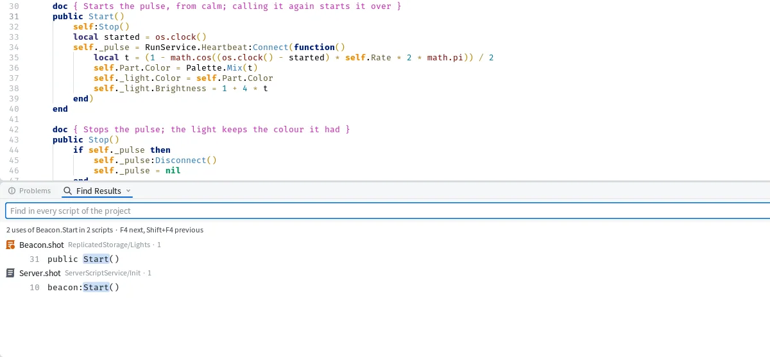Image resolution: width=770 pixels, height=357 pixels.
Task: Click 'self._light.Brightness' on line 38
Action: pyautogui.click(x=150, y=88)
